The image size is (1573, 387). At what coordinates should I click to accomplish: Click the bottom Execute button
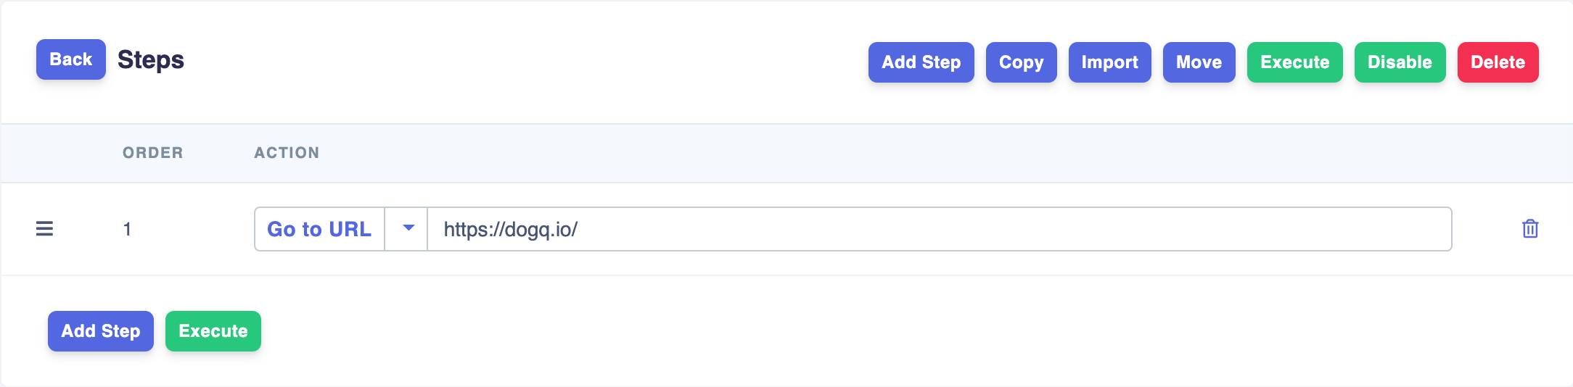tap(213, 331)
